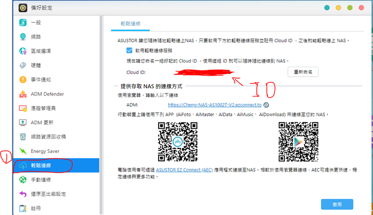Select the 還原至出廠設定 sidebar label
The image size is (373, 215).
pyautogui.click(x=48, y=194)
